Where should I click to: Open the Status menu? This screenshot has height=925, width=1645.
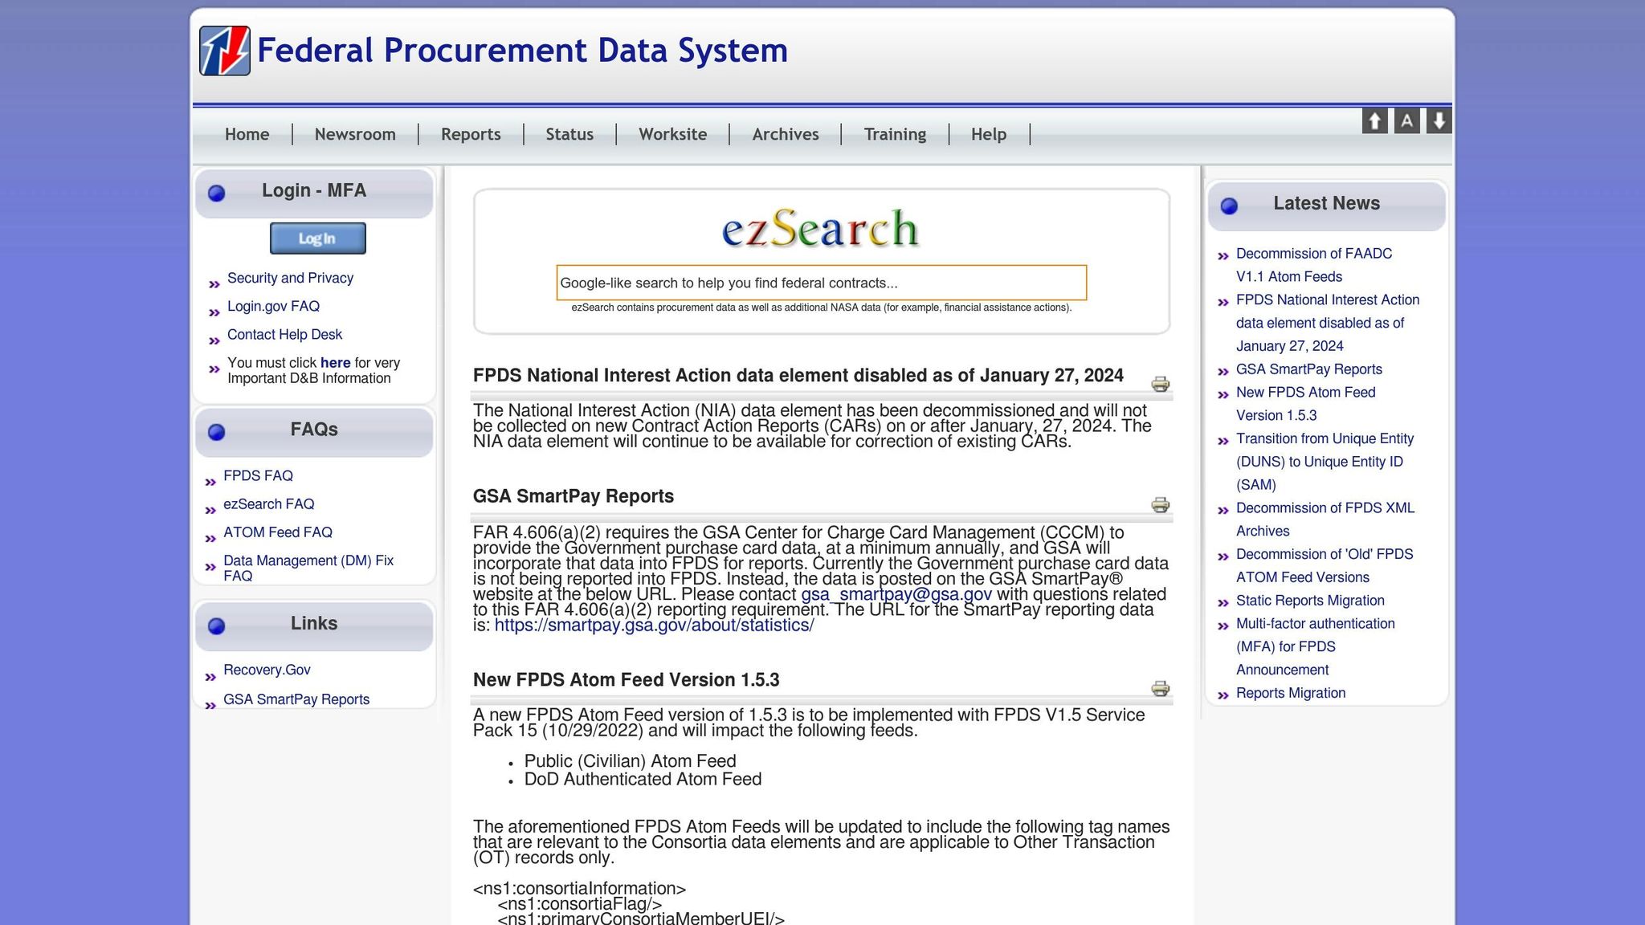[569, 134]
